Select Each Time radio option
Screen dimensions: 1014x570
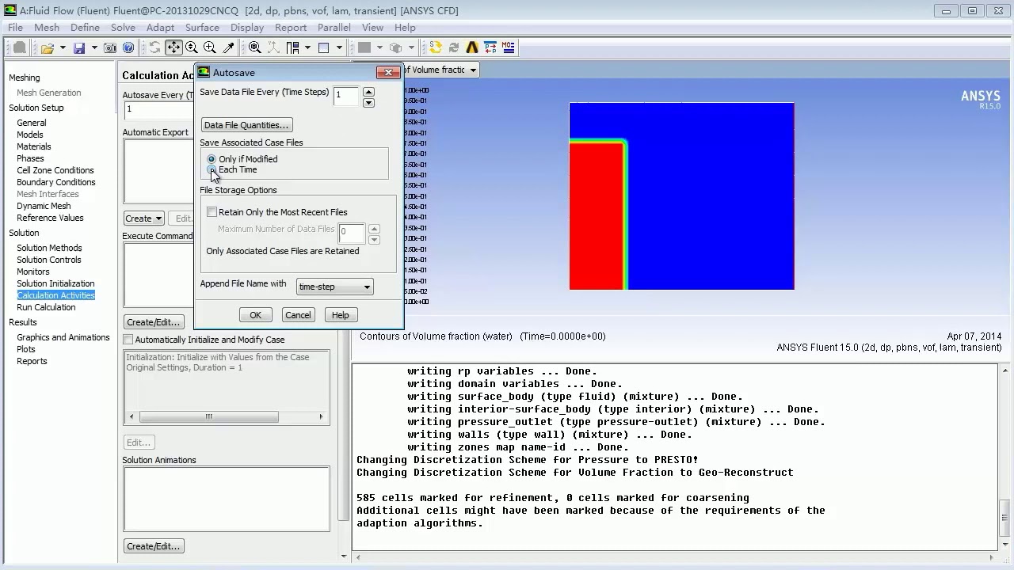click(212, 169)
